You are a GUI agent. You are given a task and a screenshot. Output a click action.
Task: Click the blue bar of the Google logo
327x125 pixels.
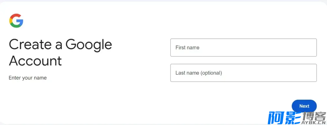tap(20, 21)
